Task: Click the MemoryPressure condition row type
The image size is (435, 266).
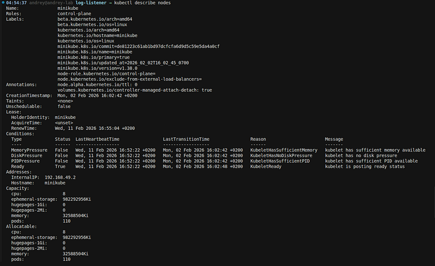Action: pyautogui.click(x=29, y=150)
